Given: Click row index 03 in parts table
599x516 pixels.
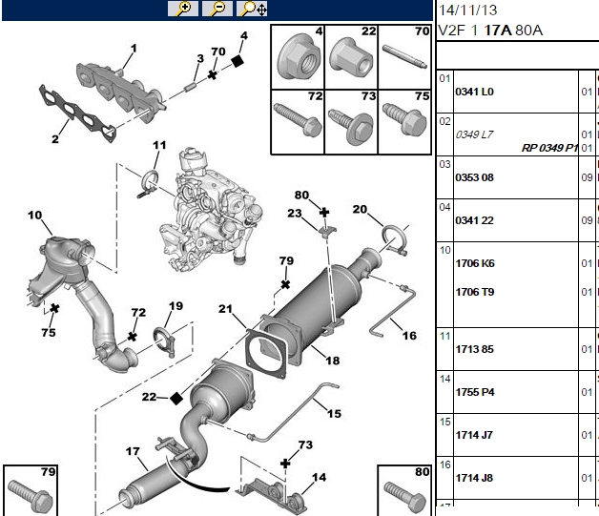Looking at the screenshot, I should [444, 164].
